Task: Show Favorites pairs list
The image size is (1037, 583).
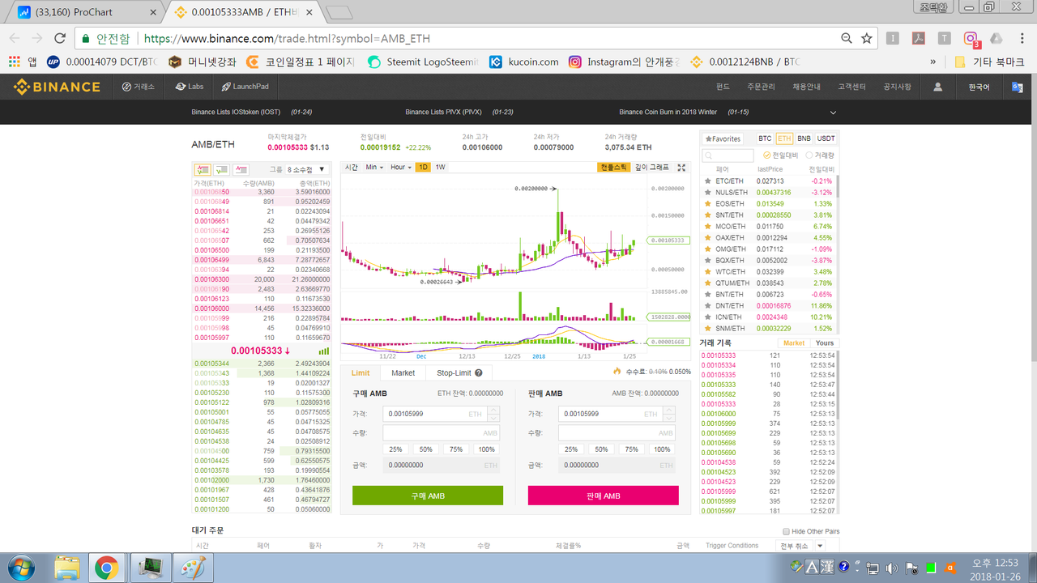Action: coord(723,138)
